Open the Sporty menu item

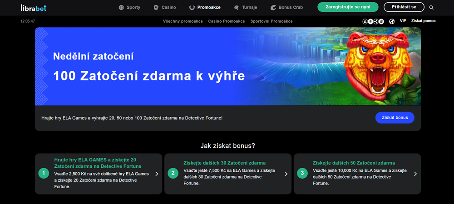(x=129, y=8)
